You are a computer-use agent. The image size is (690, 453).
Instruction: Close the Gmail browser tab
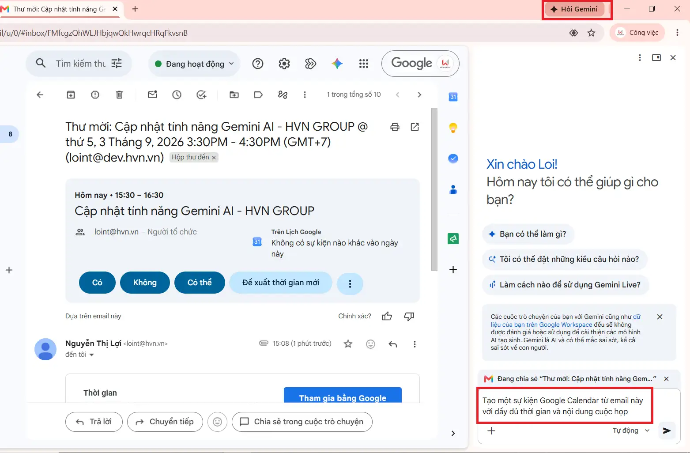click(x=115, y=9)
